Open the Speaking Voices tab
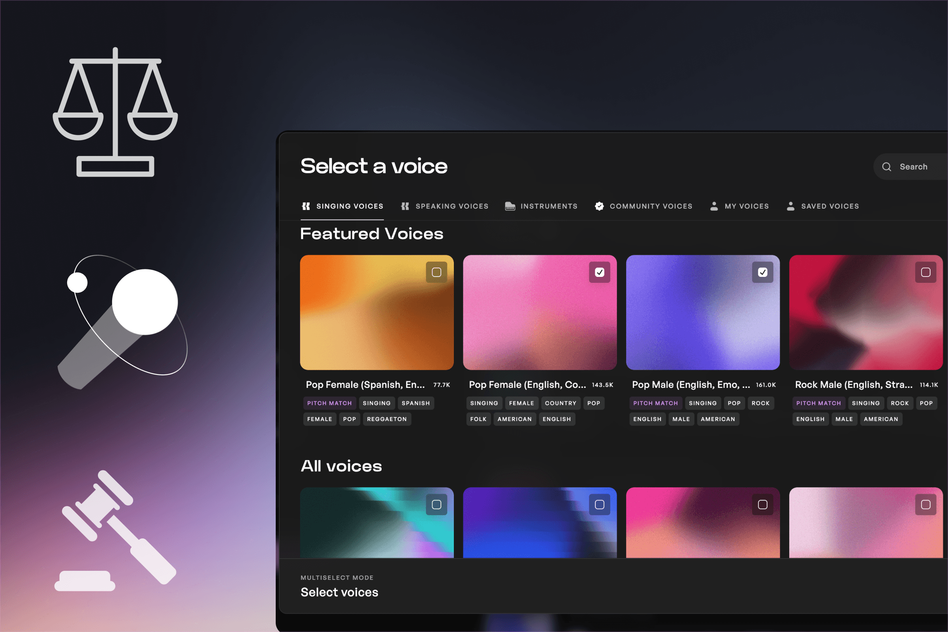 tap(445, 206)
